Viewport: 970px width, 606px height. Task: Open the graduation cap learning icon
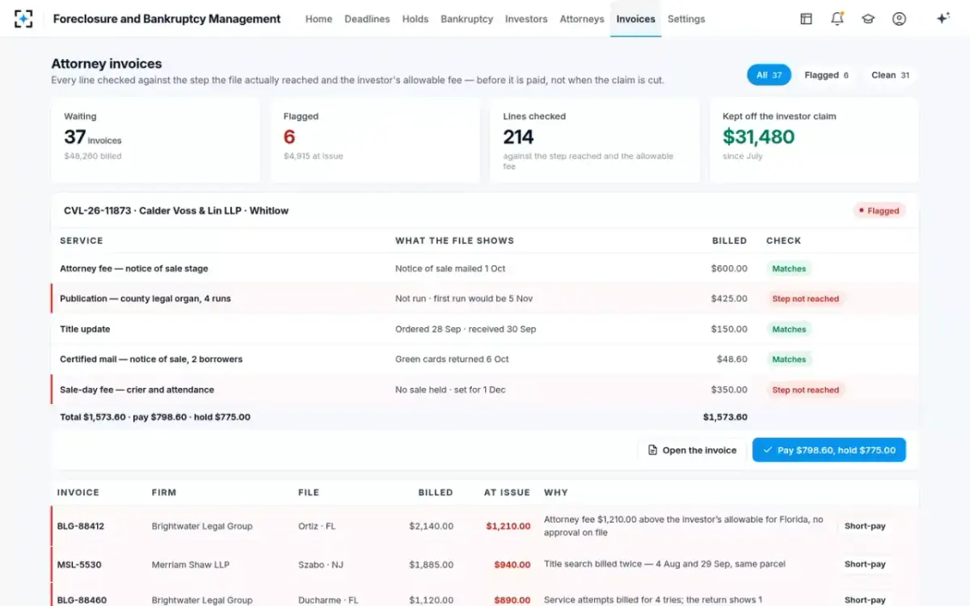[x=868, y=19]
